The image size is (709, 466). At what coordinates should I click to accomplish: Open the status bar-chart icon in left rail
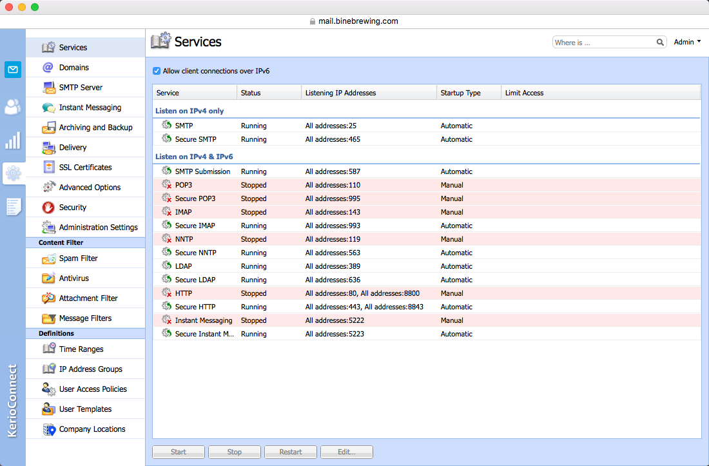pos(13,141)
